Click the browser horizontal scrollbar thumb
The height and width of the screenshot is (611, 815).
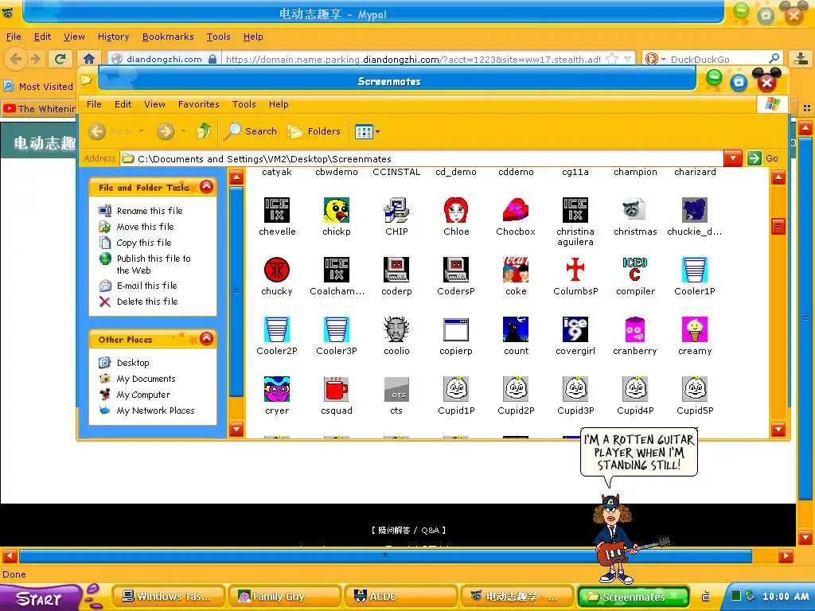[x=385, y=556]
